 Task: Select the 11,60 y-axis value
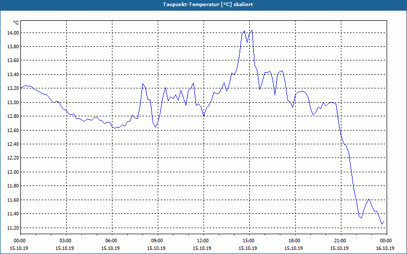tap(13, 200)
